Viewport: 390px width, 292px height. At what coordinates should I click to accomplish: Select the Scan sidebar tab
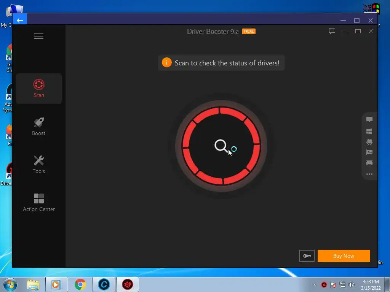click(39, 88)
